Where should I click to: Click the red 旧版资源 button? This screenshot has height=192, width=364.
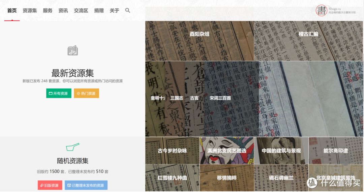pyautogui.click(x=50, y=185)
